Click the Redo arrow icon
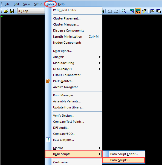The height and width of the screenshot is (165, 162). point(116,11)
